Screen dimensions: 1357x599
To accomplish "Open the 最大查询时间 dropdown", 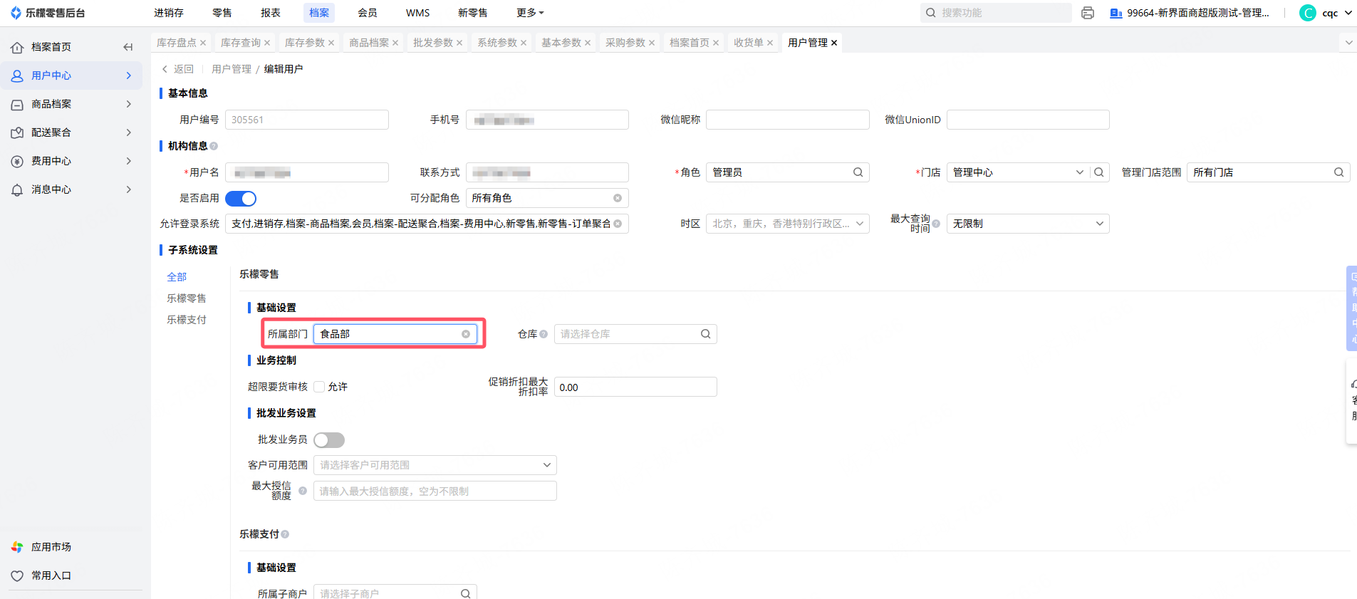I will [1028, 224].
